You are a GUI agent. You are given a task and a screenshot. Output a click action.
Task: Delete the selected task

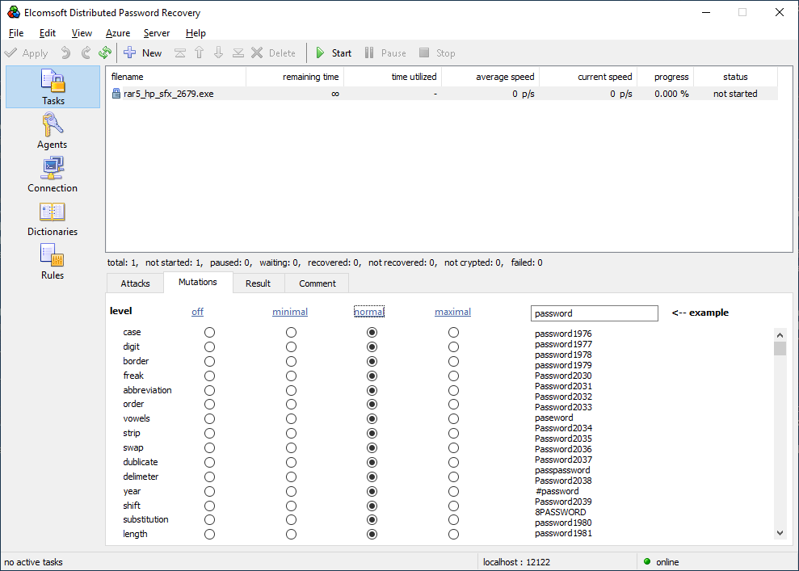273,53
